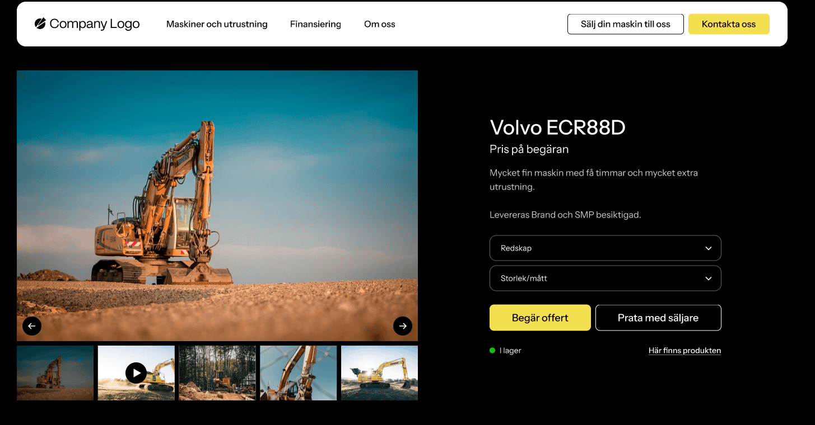The height and width of the screenshot is (425, 815).
Task: Click the Pris på begäran text
Action: [529, 149]
